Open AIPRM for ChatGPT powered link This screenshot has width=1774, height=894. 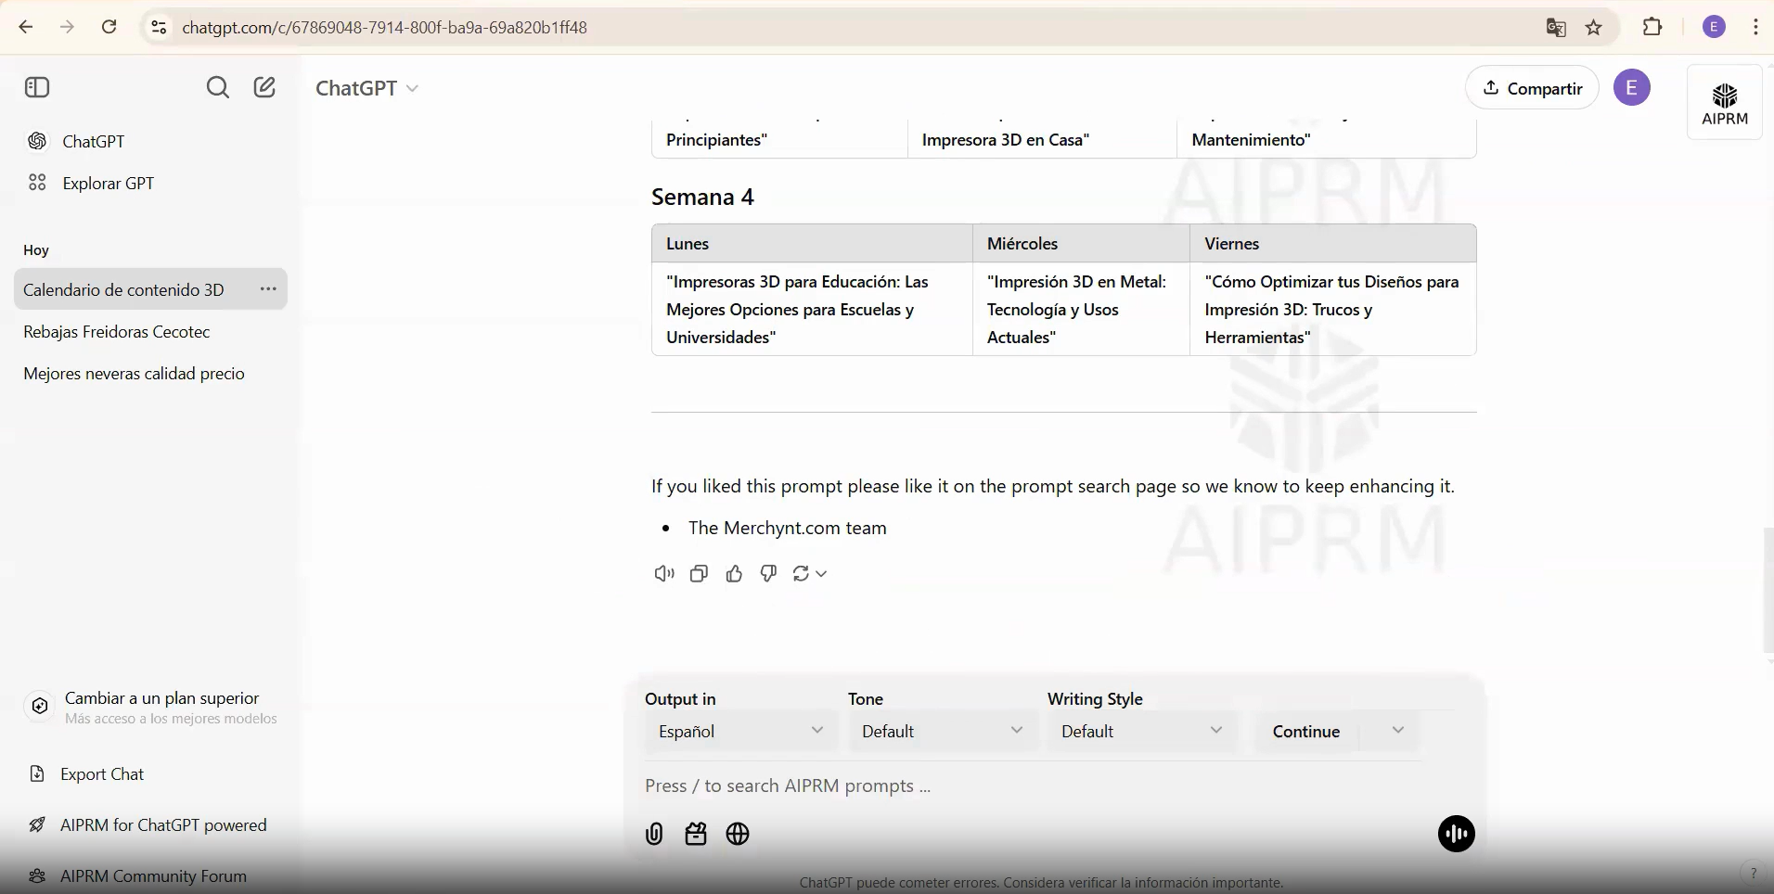[163, 824]
